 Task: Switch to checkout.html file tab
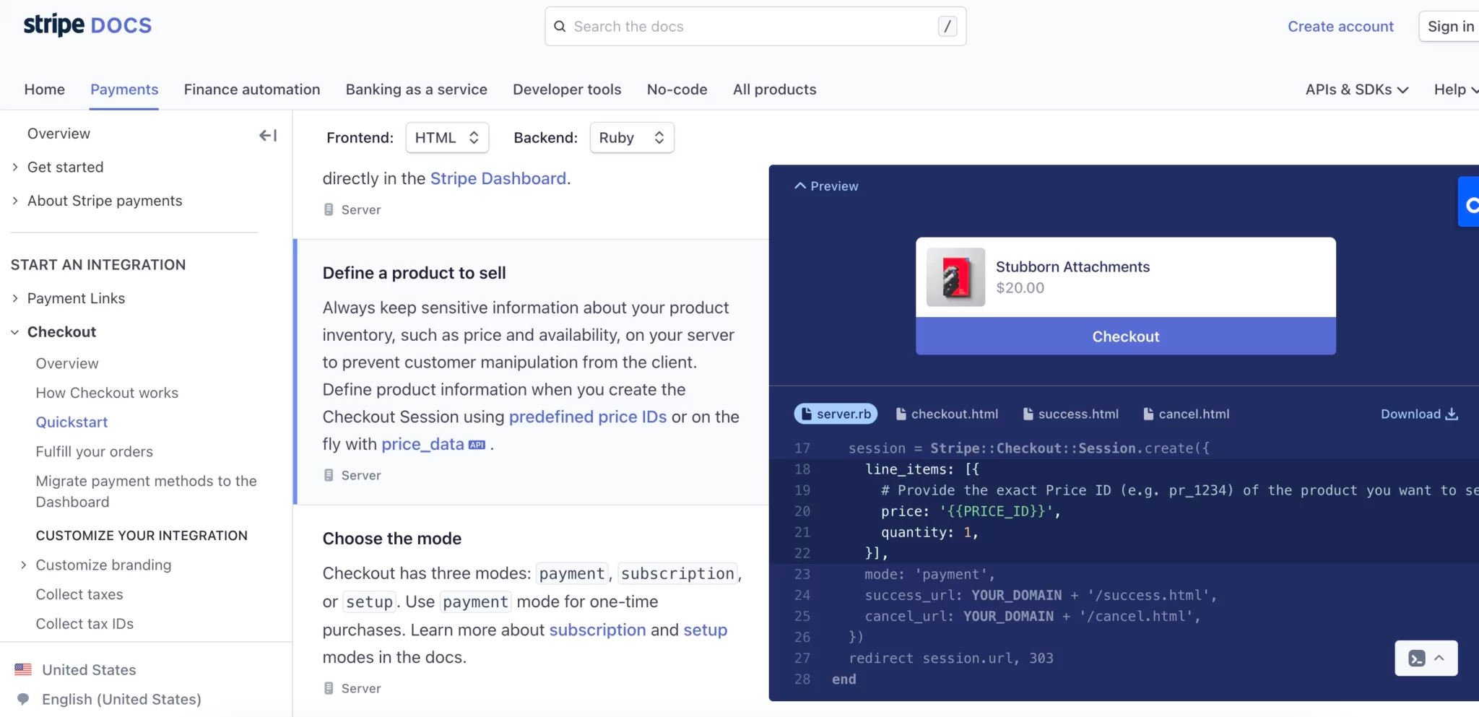(x=947, y=414)
